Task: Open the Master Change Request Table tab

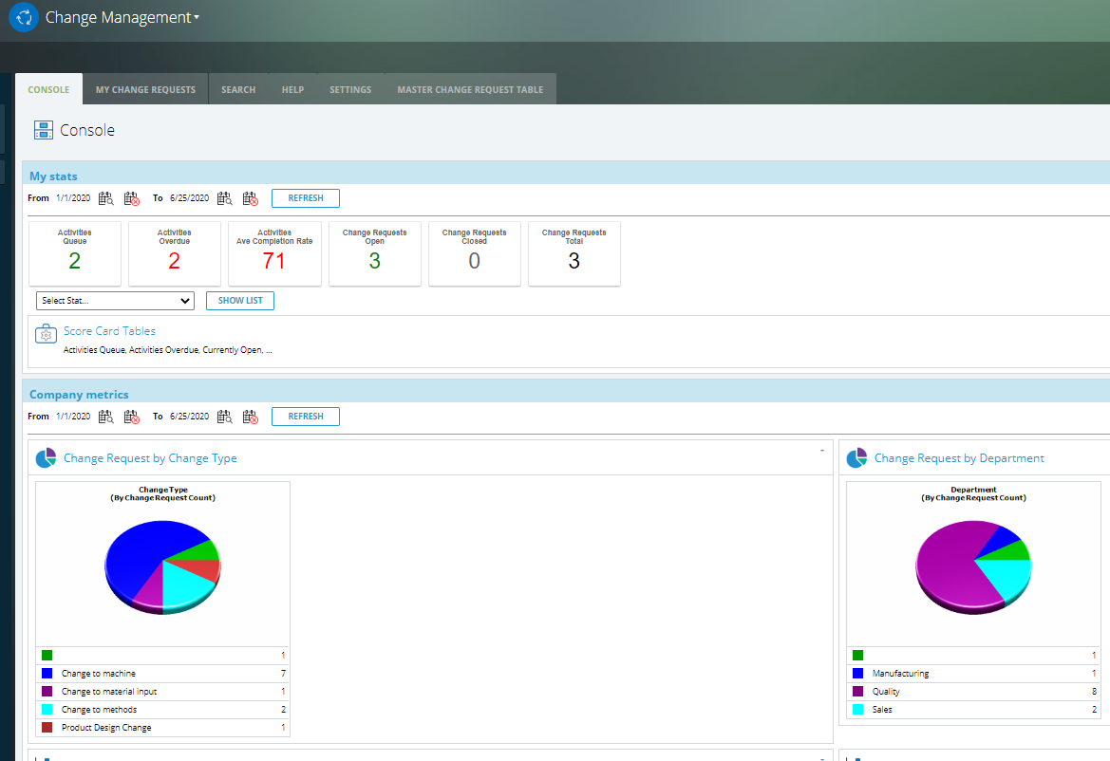Action: coord(470,90)
